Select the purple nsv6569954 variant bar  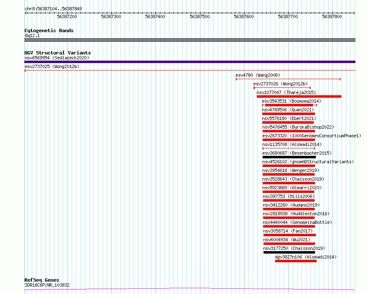click(x=190, y=62)
